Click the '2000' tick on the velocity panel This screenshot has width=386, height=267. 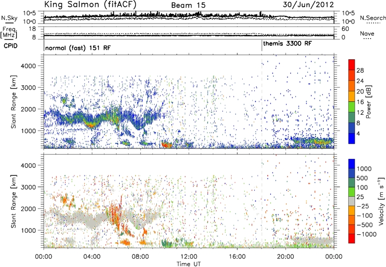pyautogui.click(x=28, y=209)
